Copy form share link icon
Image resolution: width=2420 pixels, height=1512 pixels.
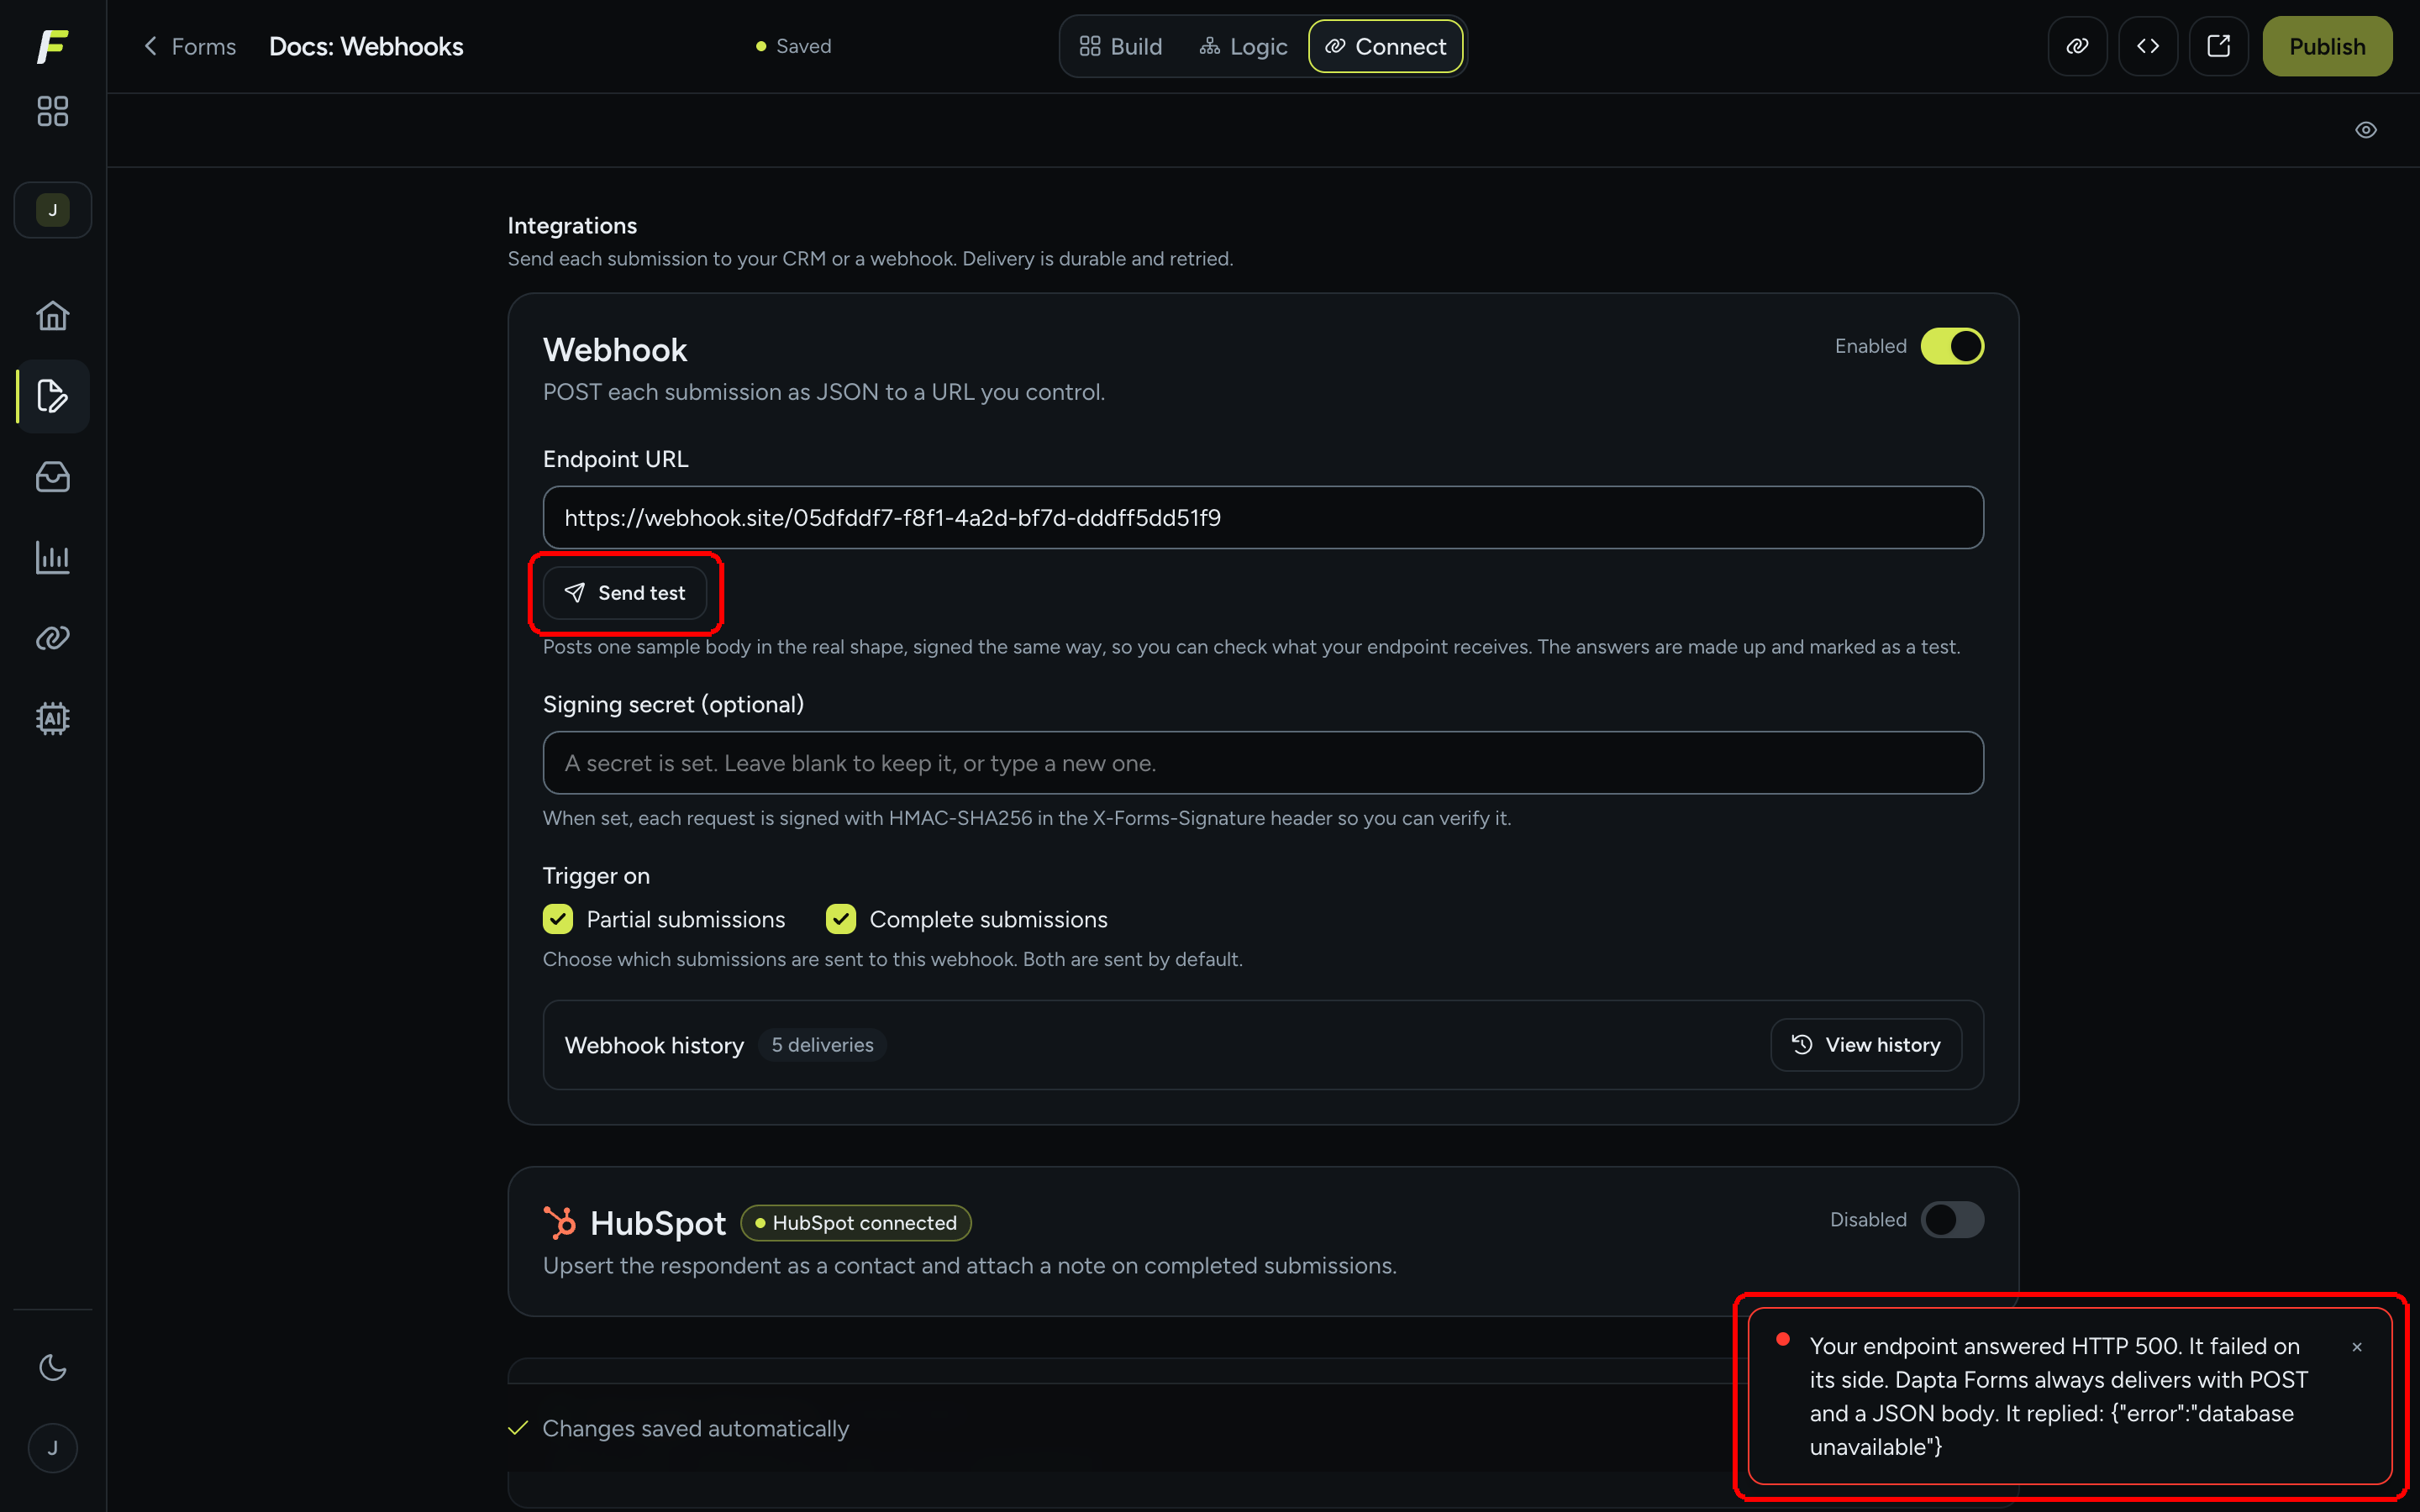click(2077, 46)
